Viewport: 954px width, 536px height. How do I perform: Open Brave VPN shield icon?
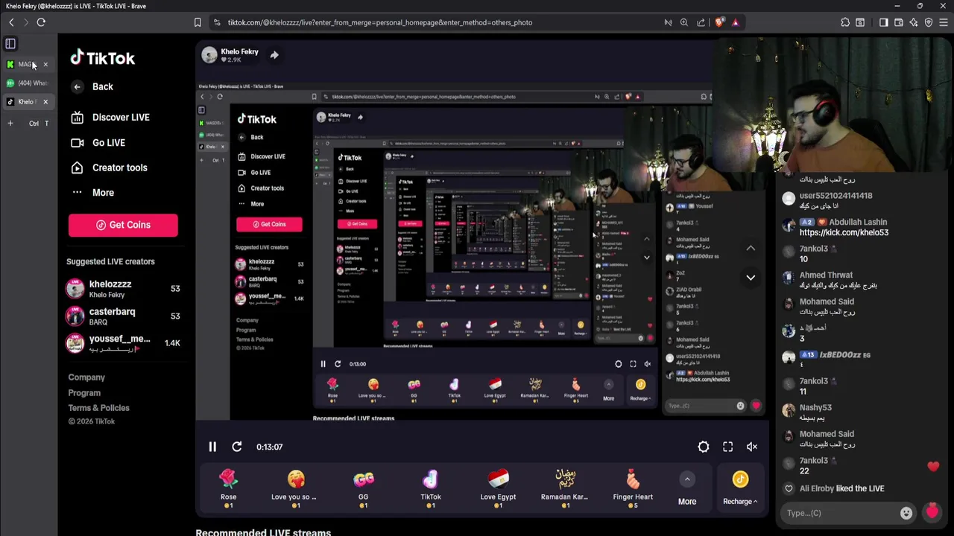click(929, 22)
